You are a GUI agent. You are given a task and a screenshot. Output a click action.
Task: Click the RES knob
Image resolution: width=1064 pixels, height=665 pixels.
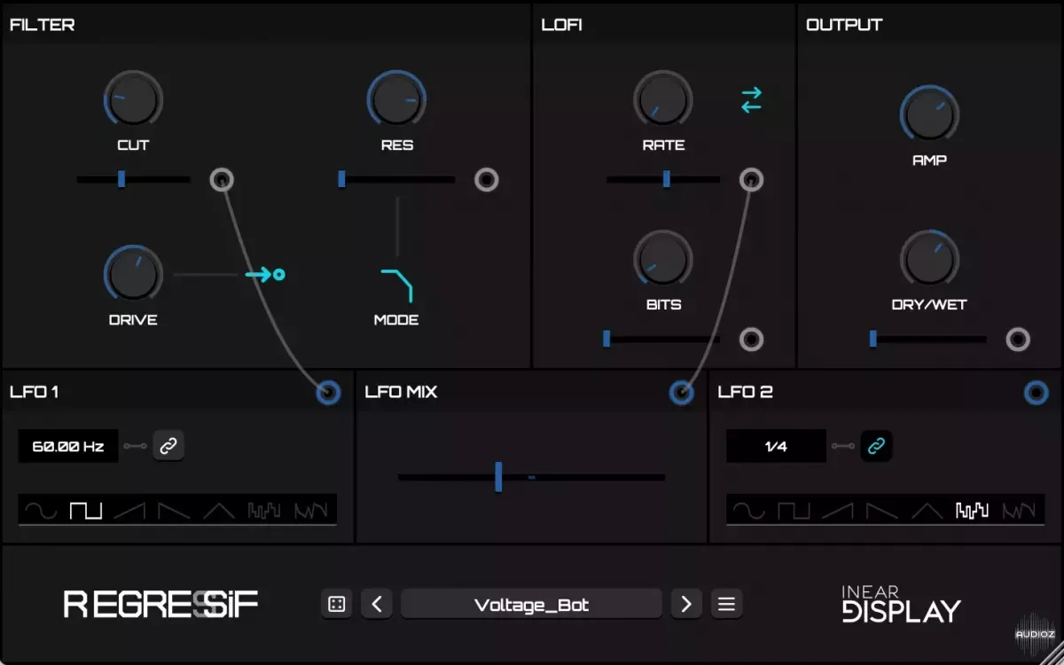click(397, 99)
